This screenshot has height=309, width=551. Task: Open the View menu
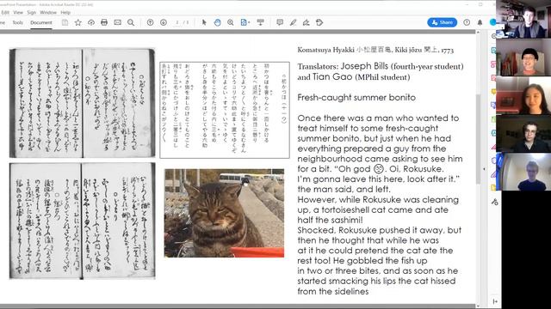tap(18, 12)
